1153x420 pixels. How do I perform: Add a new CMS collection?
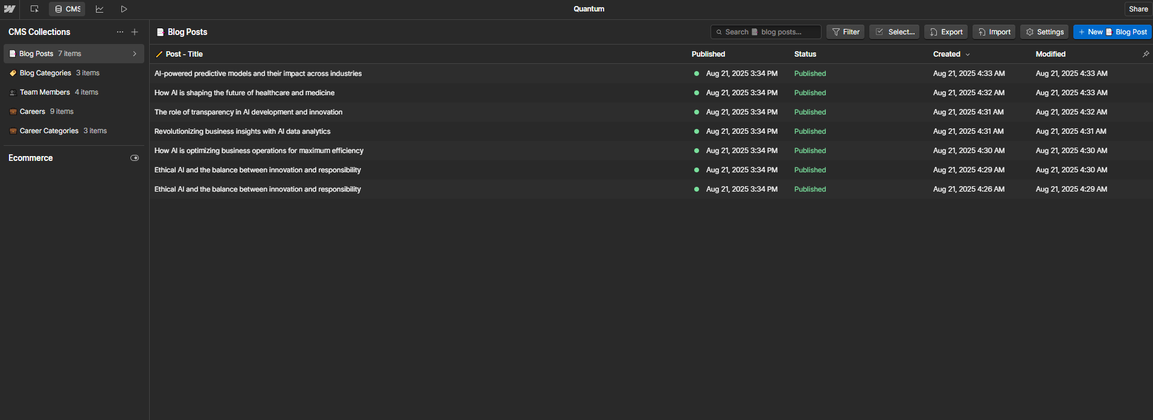click(x=135, y=32)
